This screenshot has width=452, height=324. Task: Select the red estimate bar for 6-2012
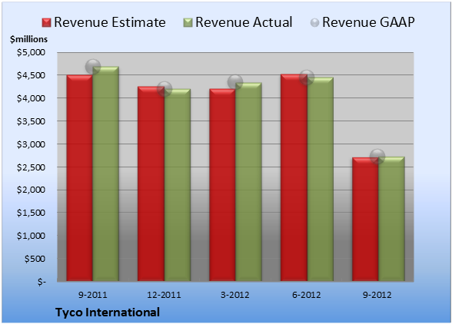[294, 177]
